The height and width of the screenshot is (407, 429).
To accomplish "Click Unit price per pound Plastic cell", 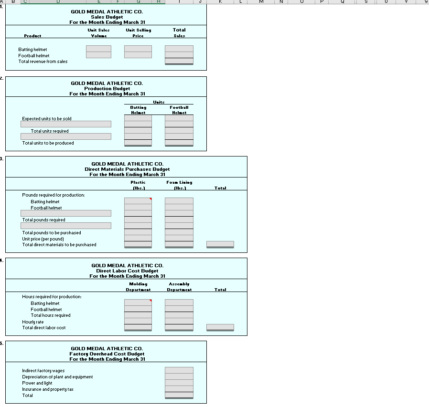I will 138,238.
